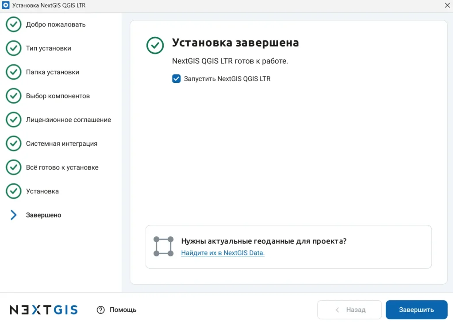Click the installer app icon in the title bar
Image resolution: width=453 pixels, height=325 pixels.
[5, 5]
